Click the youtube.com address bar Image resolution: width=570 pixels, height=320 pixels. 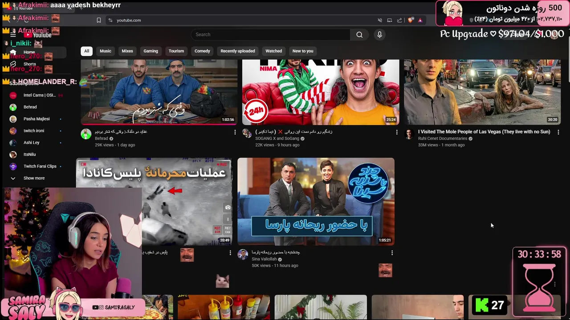tap(240, 20)
